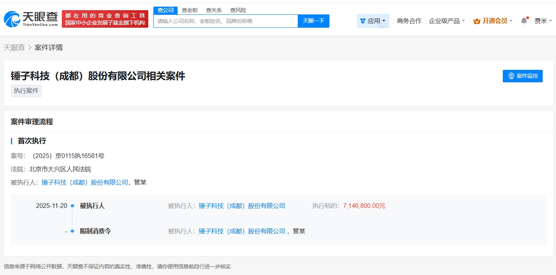Focus the company name search input field
The height and width of the screenshot is (275, 556).
coord(225,21)
